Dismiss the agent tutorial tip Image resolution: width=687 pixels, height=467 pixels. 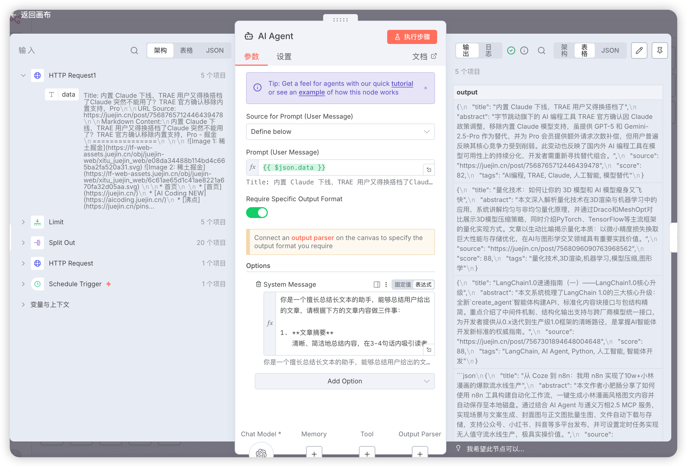click(x=426, y=88)
